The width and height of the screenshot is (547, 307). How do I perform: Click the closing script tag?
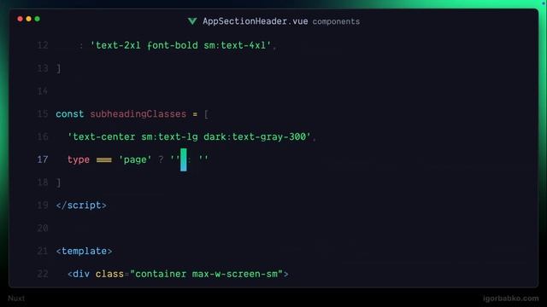coord(81,205)
